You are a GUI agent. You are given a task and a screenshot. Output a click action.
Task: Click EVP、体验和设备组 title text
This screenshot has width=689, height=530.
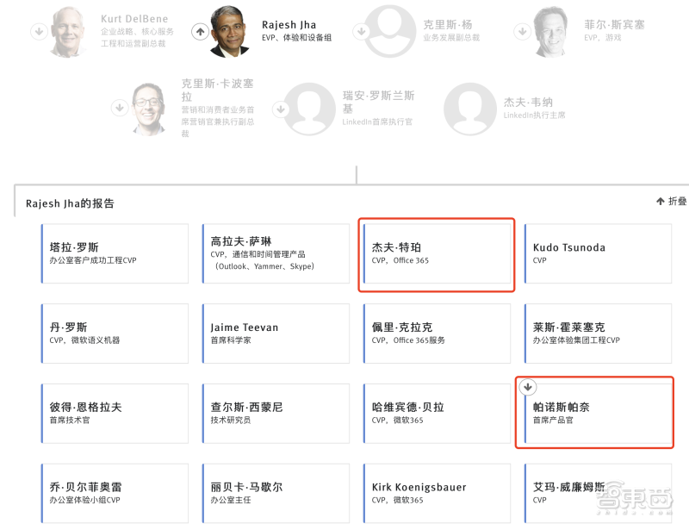[296, 38]
